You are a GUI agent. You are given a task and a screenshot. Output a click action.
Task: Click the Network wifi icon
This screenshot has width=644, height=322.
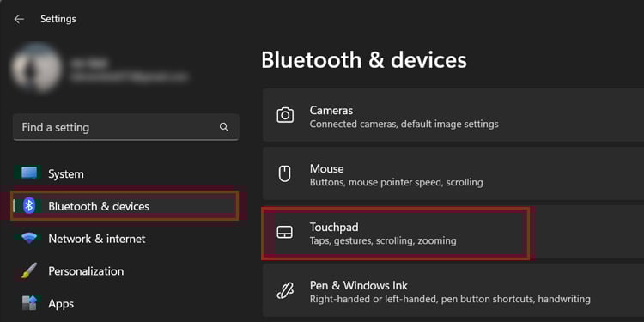coord(28,239)
